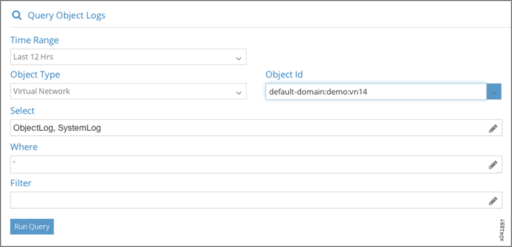Click the pencil icon in Select field
This screenshot has height=247, width=512.
pyautogui.click(x=493, y=129)
